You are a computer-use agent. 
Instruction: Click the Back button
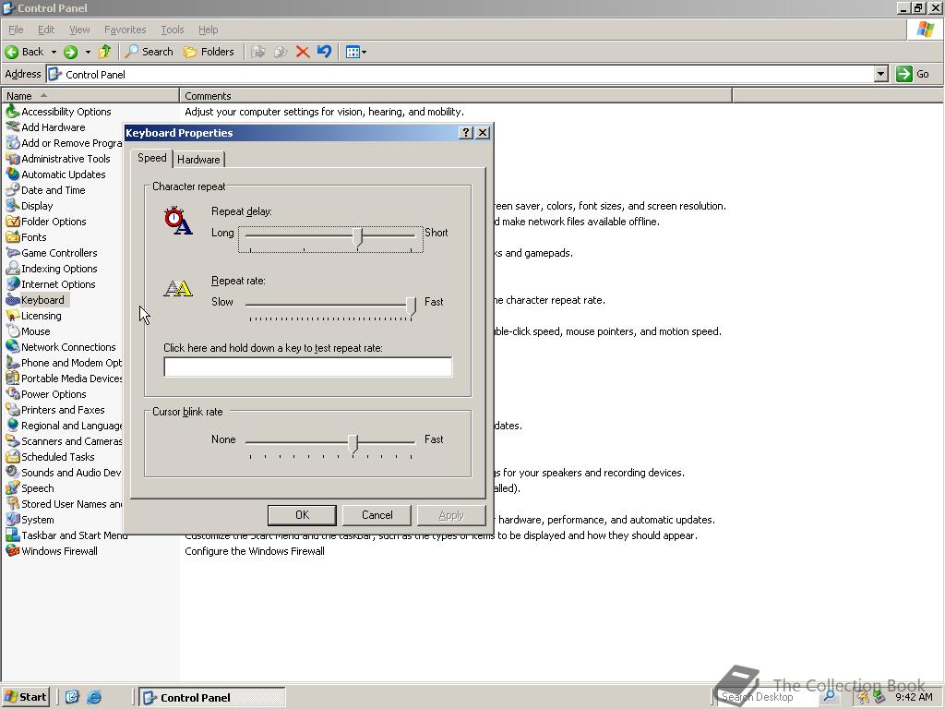25,52
